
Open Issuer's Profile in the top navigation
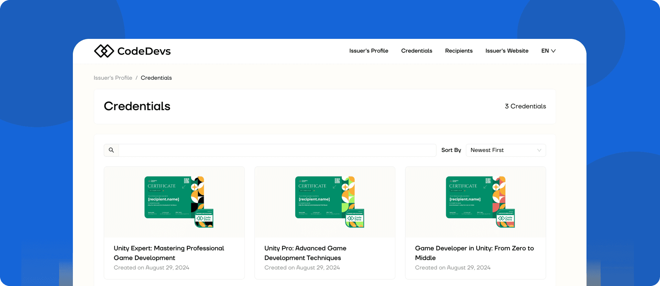[368, 51]
